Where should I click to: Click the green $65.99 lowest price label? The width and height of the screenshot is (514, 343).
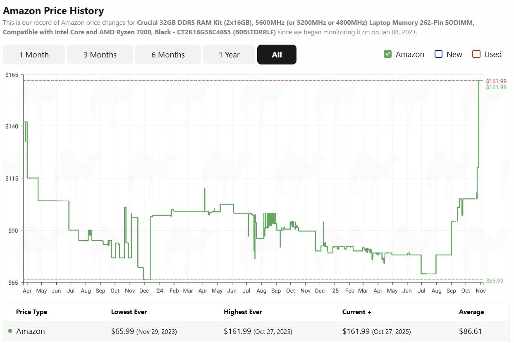click(x=494, y=281)
